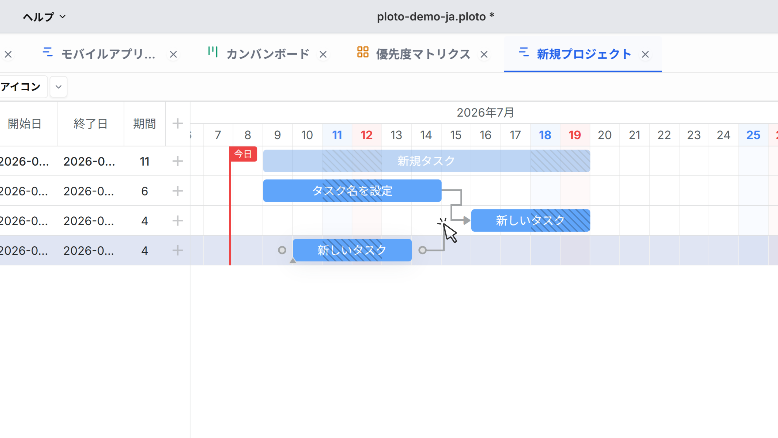Click the 期間 column header
Image resolution: width=778 pixels, height=438 pixels.
pyautogui.click(x=145, y=124)
